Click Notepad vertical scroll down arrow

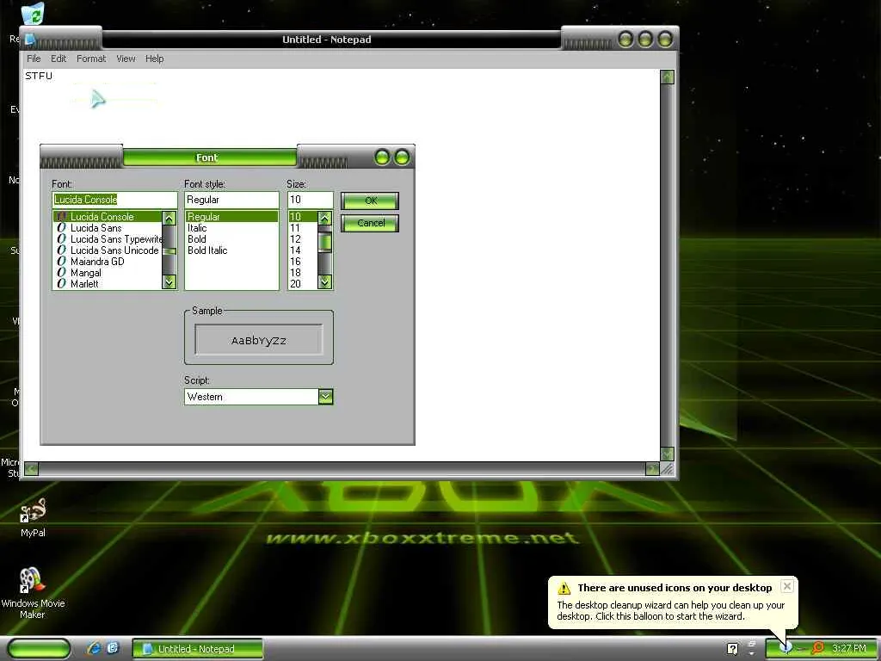click(x=667, y=454)
